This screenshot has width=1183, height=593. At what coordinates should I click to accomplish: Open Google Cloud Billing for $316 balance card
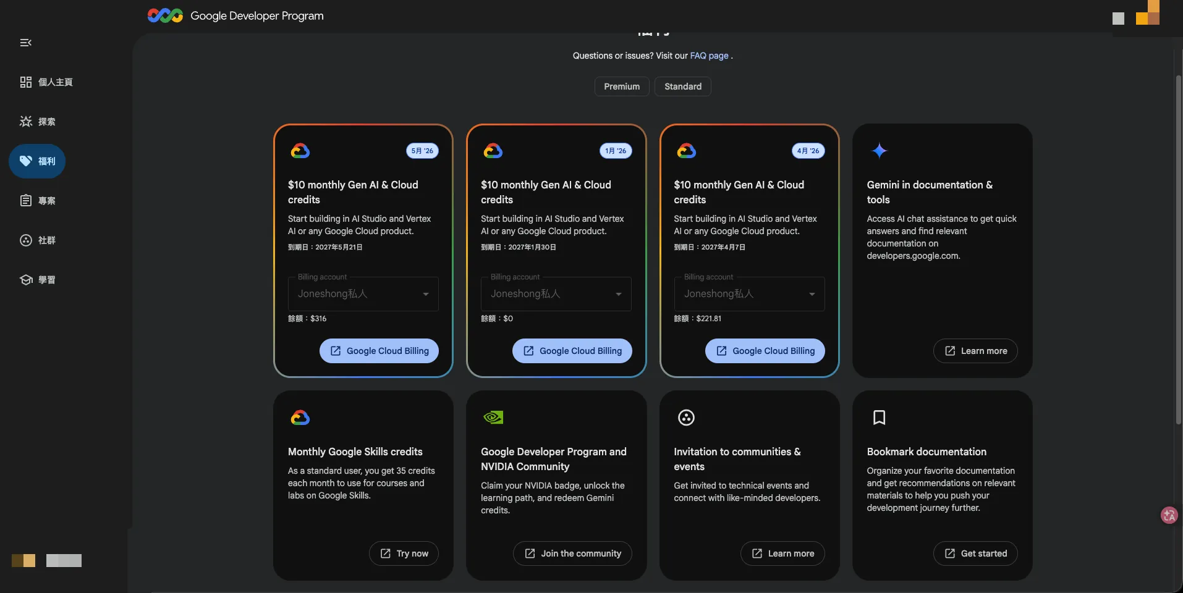[379, 351]
